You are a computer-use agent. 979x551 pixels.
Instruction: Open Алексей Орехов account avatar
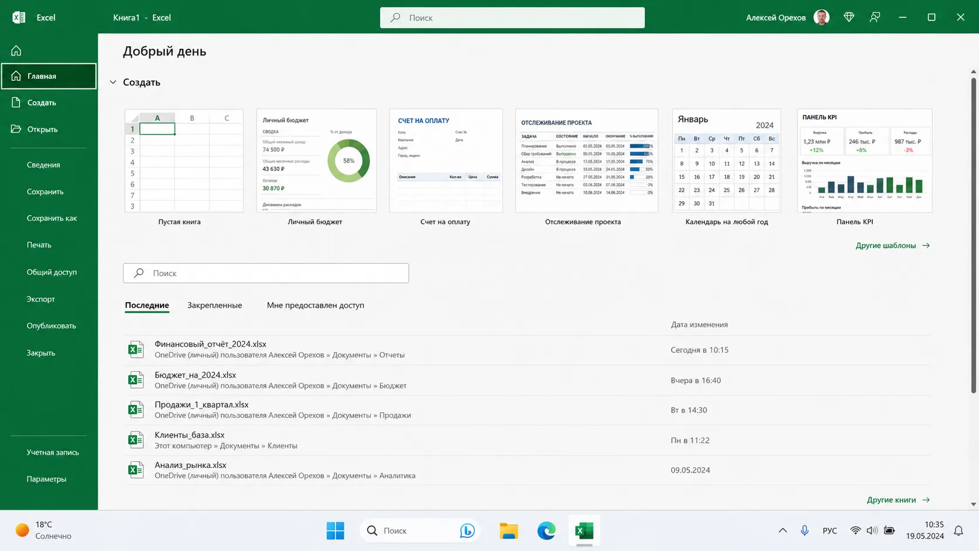pos(821,18)
